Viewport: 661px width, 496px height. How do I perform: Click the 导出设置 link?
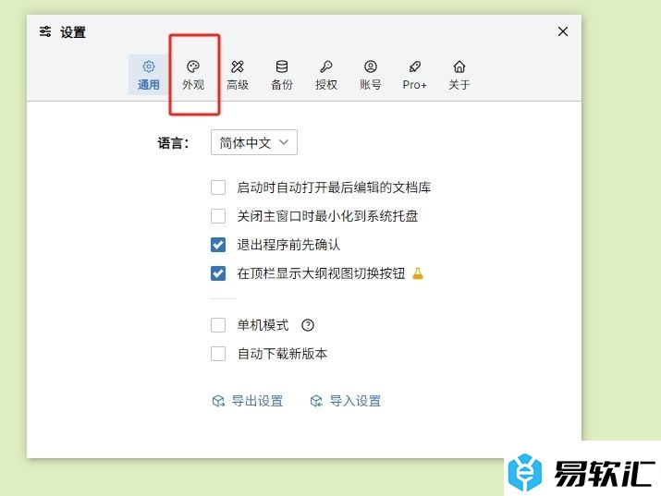coord(257,401)
